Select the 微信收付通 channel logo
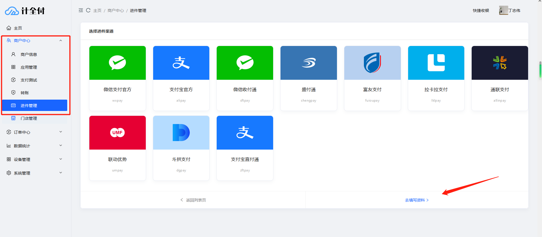This screenshot has width=542, height=237. (245, 63)
